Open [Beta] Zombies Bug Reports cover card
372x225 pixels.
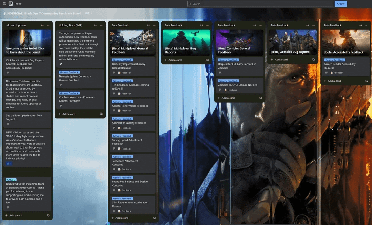pyautogui.click(x=292, y=43)
